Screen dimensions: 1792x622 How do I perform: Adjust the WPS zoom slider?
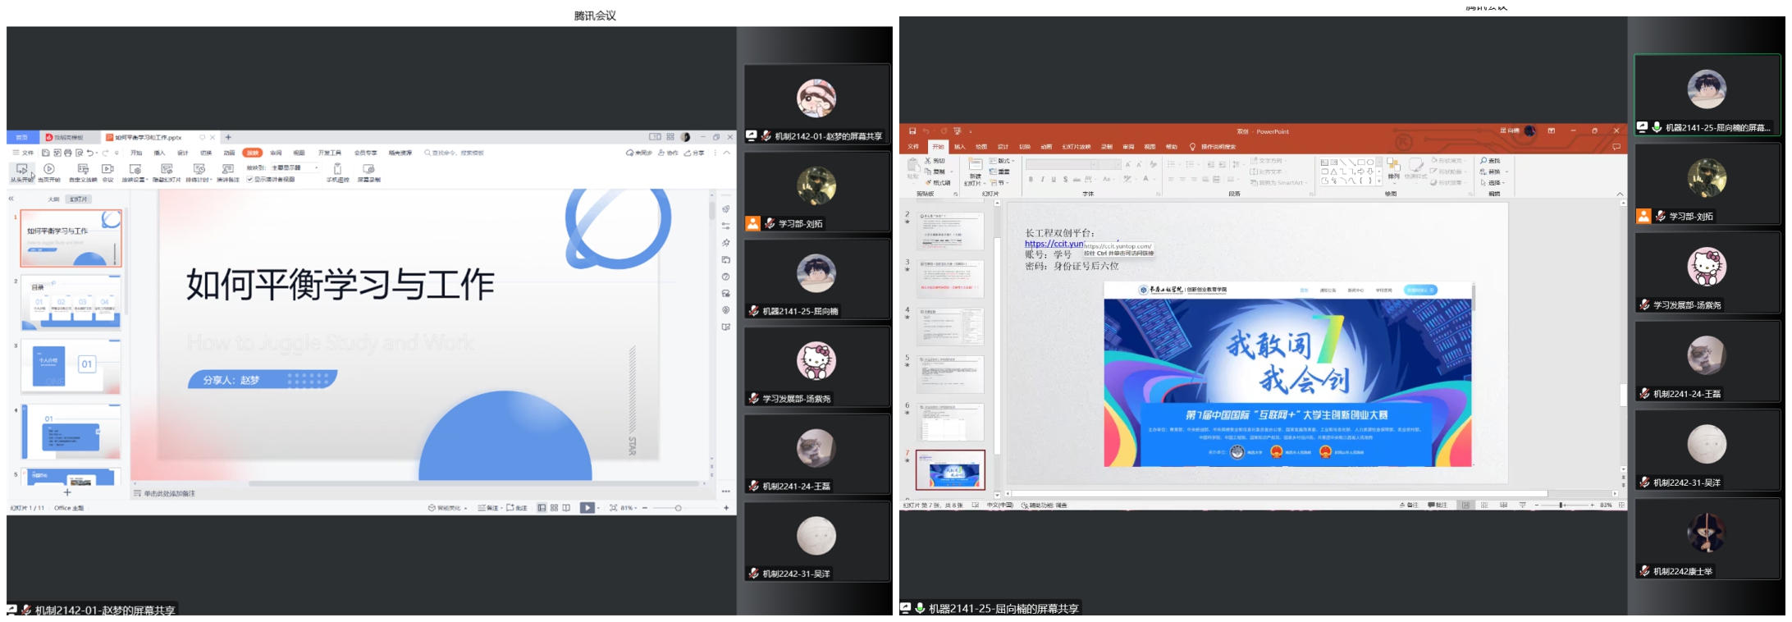tap(678, 508)
